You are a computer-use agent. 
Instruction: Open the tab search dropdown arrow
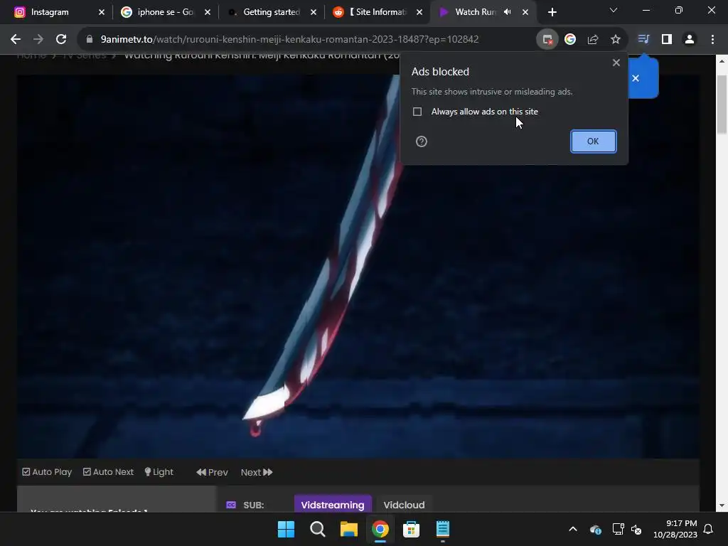point(614,10)
